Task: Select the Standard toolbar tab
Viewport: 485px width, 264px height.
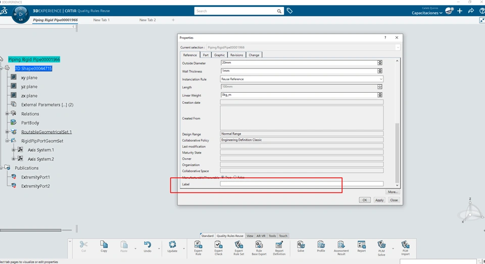Action: [x=207, y=236]
